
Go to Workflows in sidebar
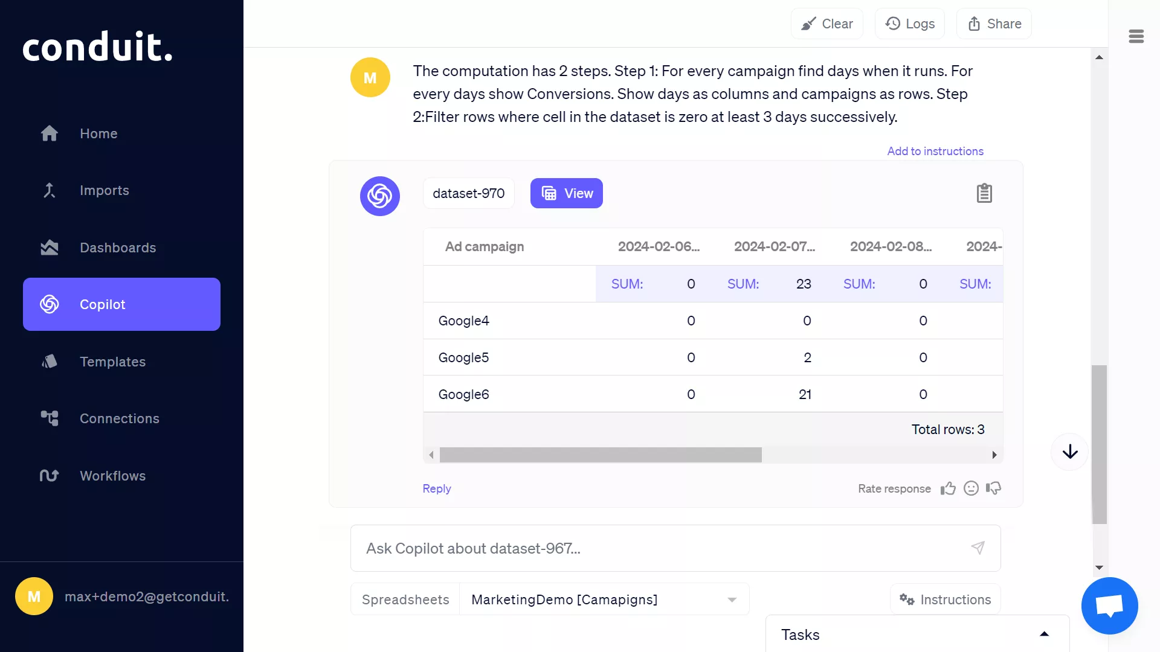coord(112,476)
